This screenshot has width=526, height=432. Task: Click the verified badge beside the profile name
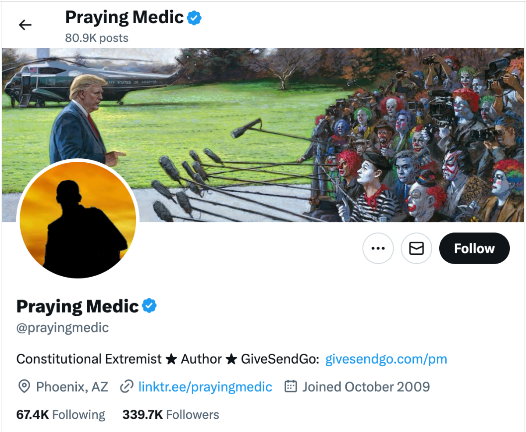(149, 306)
